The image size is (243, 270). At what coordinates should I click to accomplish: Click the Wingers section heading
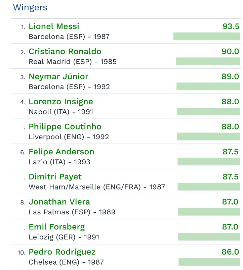[x=30, y=7]
